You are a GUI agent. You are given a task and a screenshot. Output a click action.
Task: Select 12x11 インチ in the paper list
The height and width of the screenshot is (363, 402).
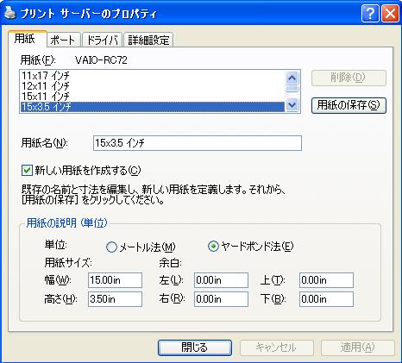[153, 86]
